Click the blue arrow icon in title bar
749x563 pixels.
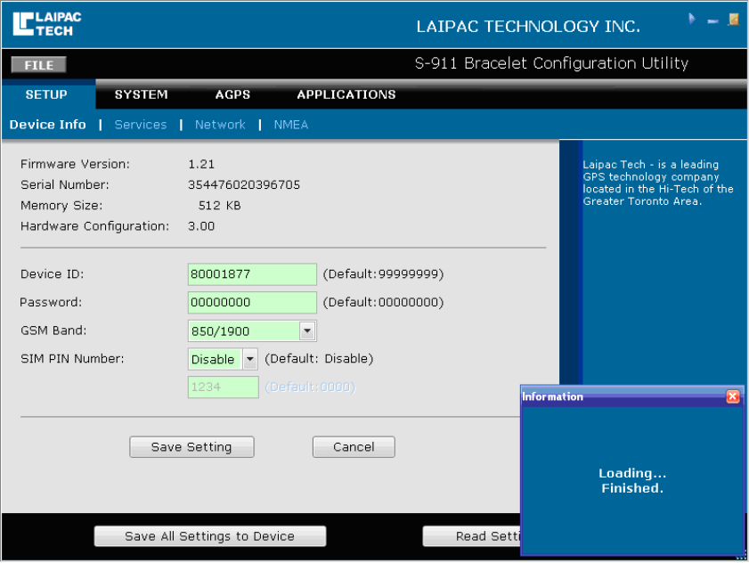coord(692,19)
